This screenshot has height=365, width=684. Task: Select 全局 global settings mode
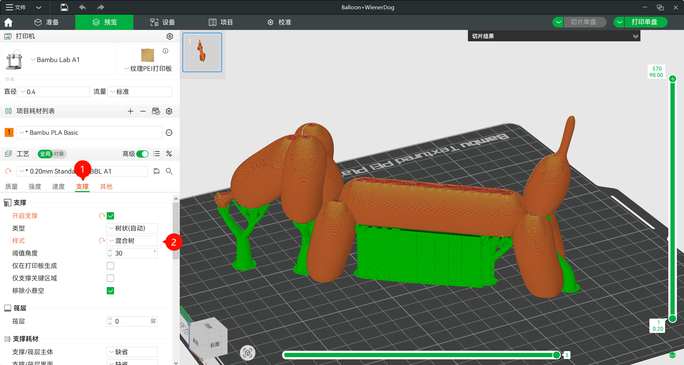pyautogui.click(x=45, y=154)
